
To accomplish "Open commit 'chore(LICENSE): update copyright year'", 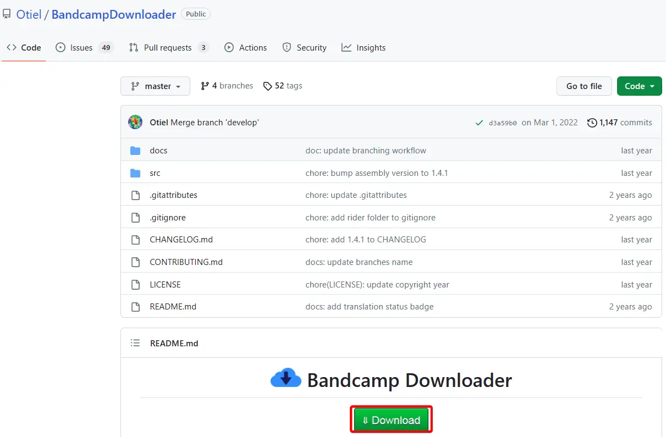I will coord(377,285).
